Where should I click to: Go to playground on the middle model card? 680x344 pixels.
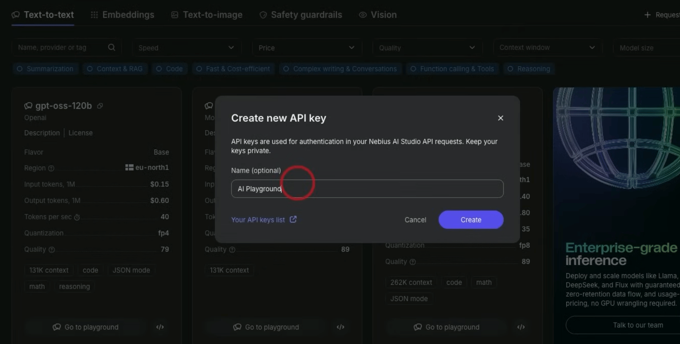pos(266,327)
